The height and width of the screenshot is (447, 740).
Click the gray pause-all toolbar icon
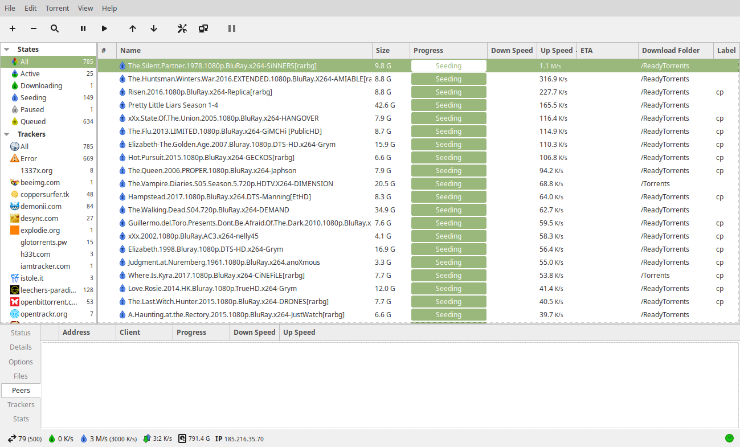(x=232, y=28)
